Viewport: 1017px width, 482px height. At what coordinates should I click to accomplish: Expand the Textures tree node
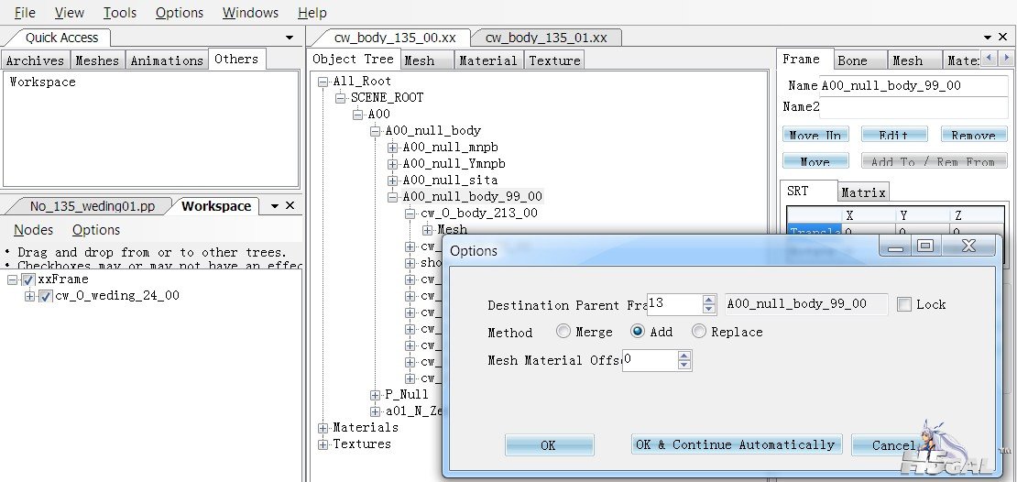[x=323, y=444]
